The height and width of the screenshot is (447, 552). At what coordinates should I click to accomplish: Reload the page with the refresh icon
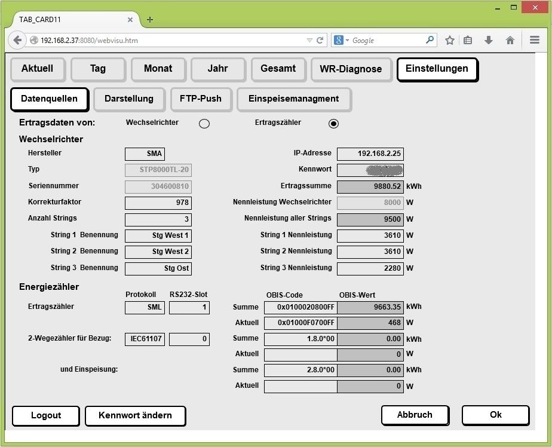pyautogui.click(x=320, y=41)
